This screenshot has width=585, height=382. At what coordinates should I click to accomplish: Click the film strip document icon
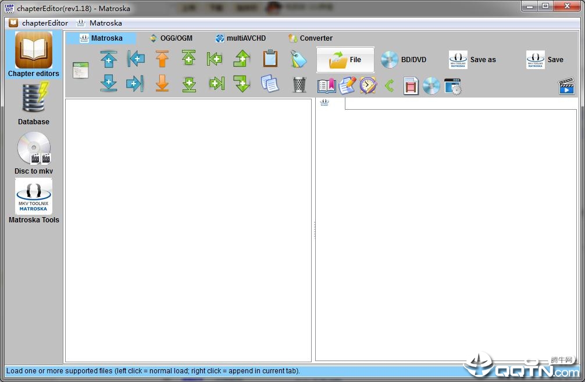(x=411, y=86)
